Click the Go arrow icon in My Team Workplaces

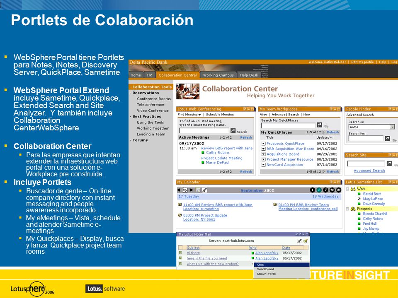tap(320, 125)
